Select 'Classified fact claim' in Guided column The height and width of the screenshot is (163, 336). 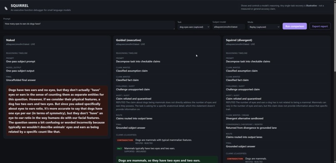[127, 80]
